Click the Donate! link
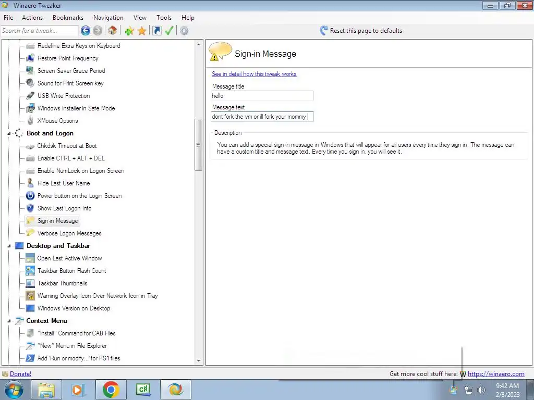Screen dimensions: 534x400 tap(20, 374)
